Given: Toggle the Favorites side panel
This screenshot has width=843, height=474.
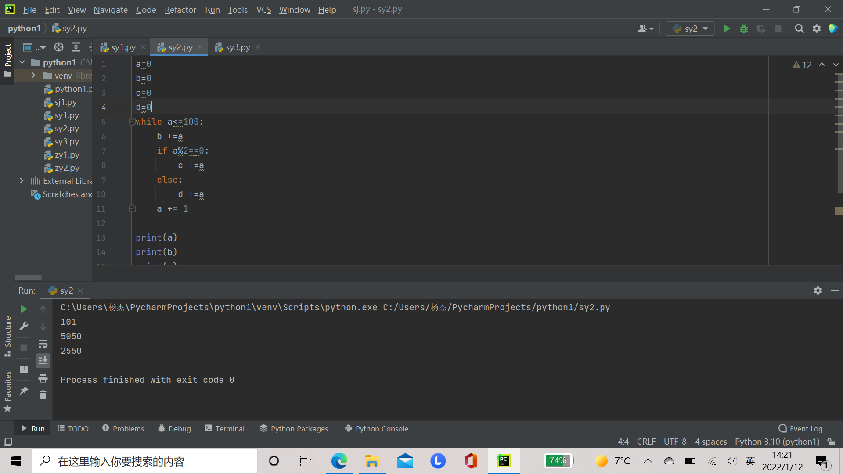Looking at the screenshot, I should 7,391.
